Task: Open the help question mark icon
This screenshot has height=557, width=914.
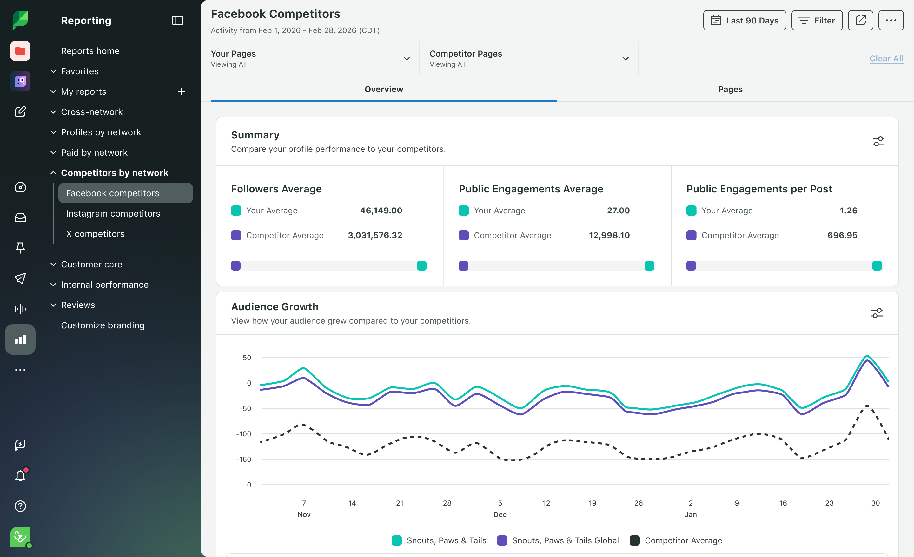Action: coord(20,506)
